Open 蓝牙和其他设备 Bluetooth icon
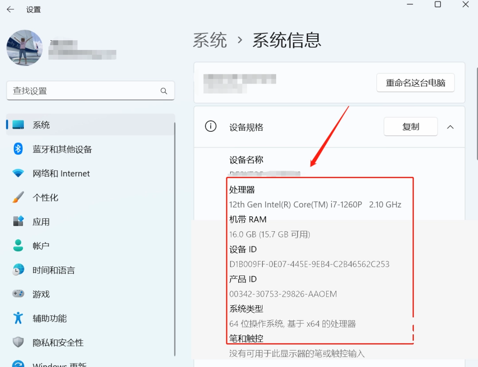This screenshot has width=478, height=367. (18, 149)
